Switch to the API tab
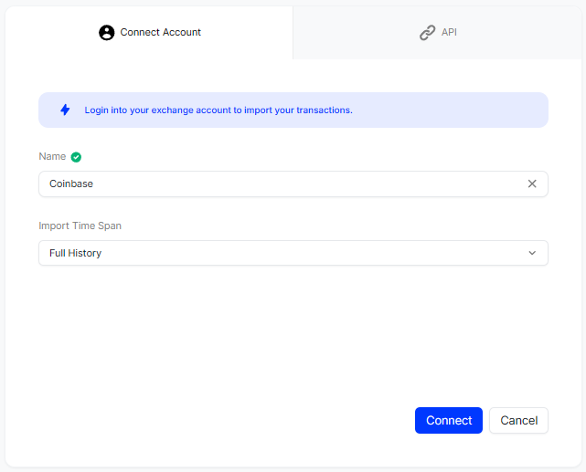 tap(437, 33)
